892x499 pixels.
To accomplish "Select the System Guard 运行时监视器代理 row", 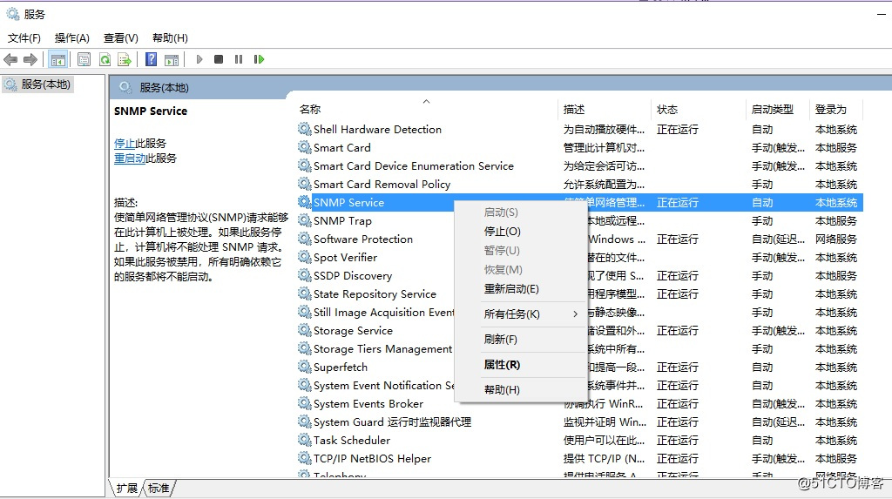I will click(579, 421).
